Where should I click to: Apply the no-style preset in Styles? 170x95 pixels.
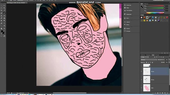pos(142,17)
